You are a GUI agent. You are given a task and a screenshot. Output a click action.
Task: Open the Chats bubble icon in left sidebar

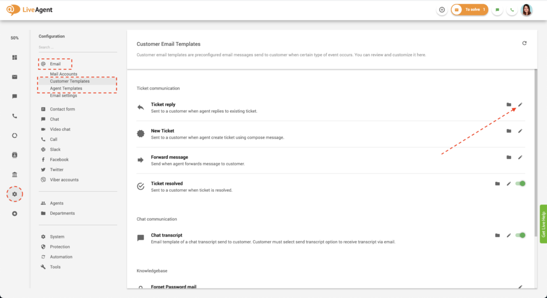point(14,97)
